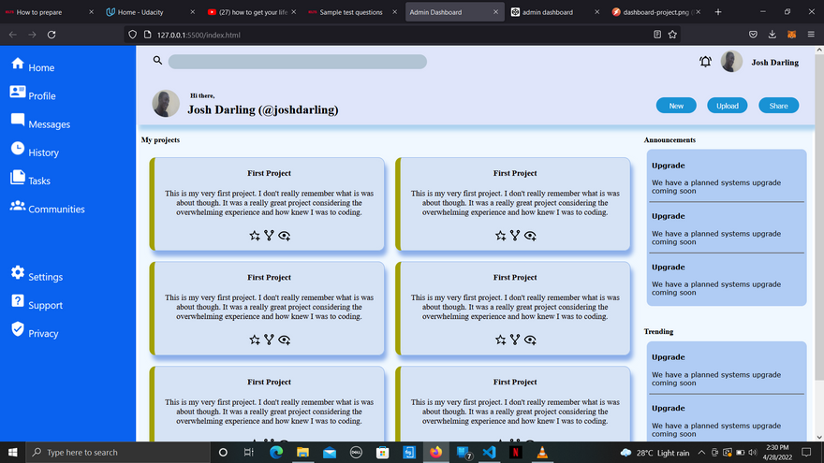The width and height of the screenshot is (824, 463).
Task: Click the Share button
Action: (x=778, y=106)
